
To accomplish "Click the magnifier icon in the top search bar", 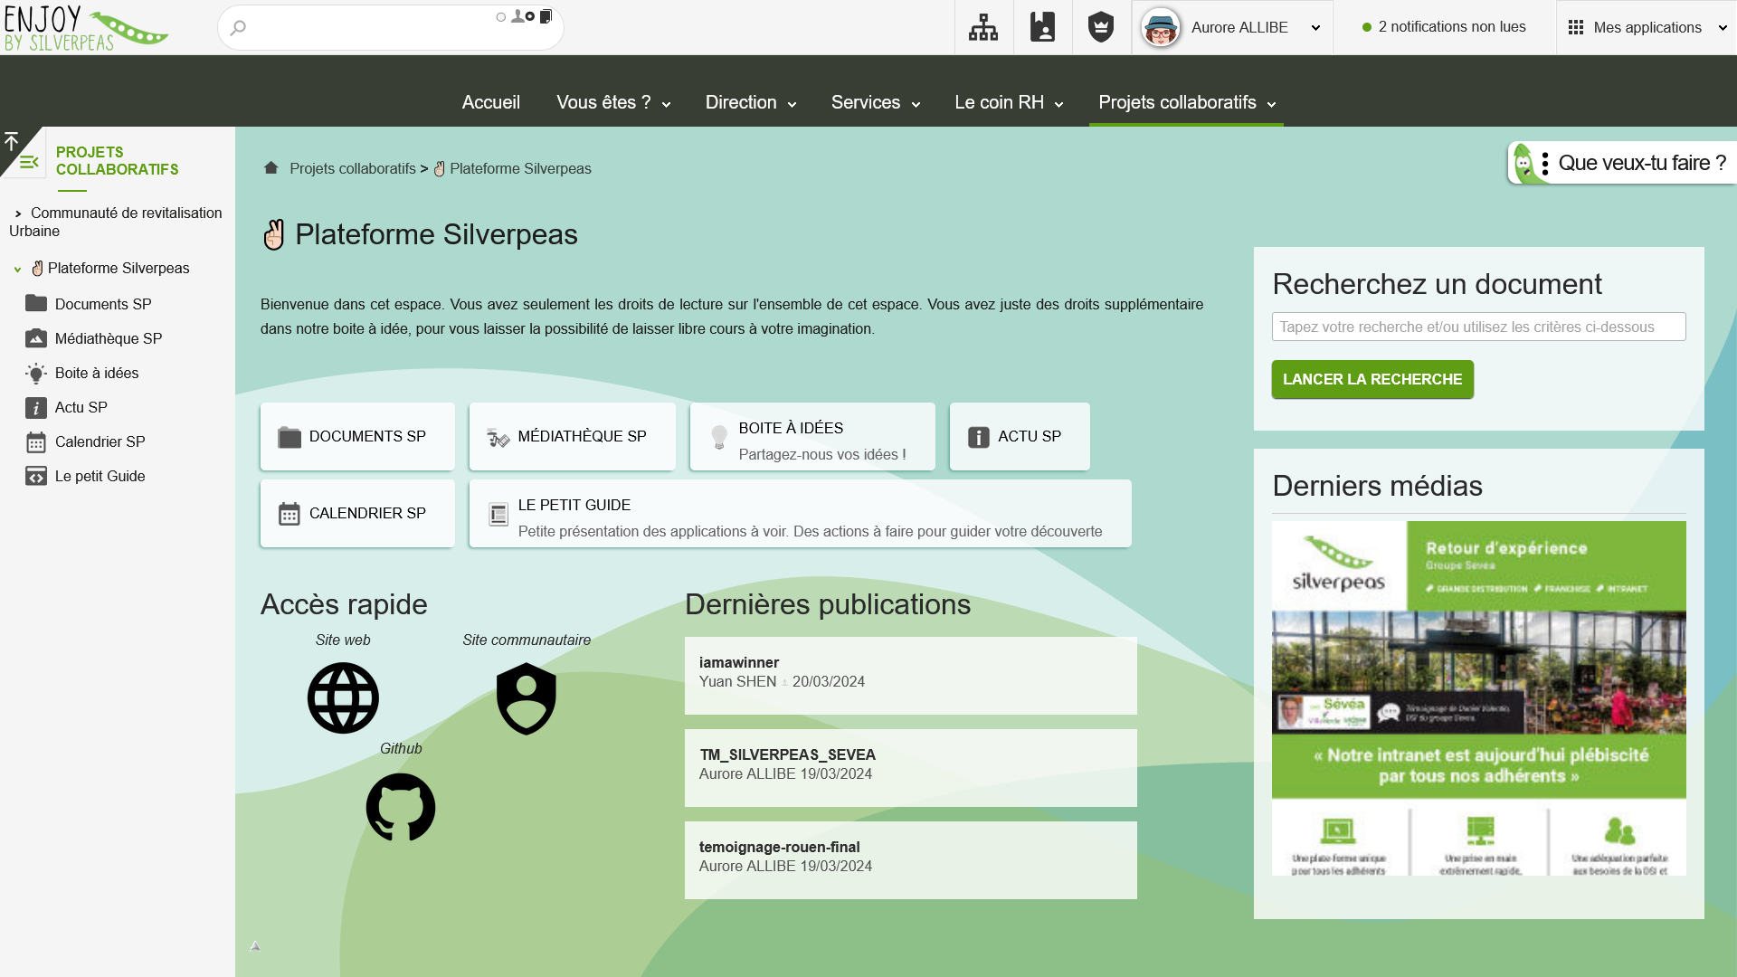I will [238, 28].
